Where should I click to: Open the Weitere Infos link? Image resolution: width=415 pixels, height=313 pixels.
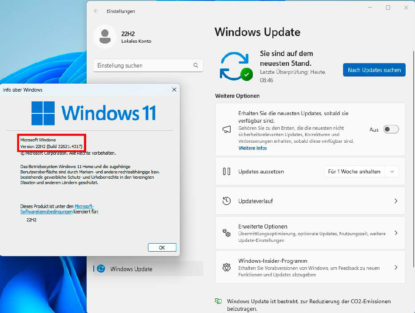pos(253,148)
